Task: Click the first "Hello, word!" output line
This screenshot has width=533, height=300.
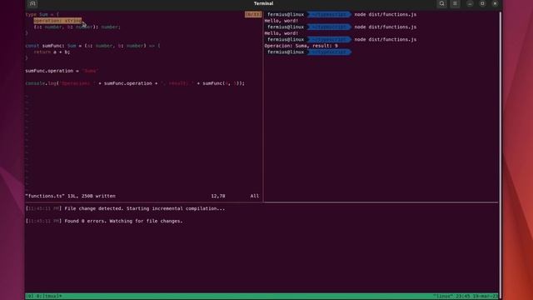Action: pos(281,21)
